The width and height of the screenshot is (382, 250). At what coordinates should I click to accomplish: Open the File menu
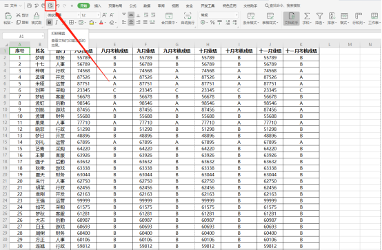(13, 6)
